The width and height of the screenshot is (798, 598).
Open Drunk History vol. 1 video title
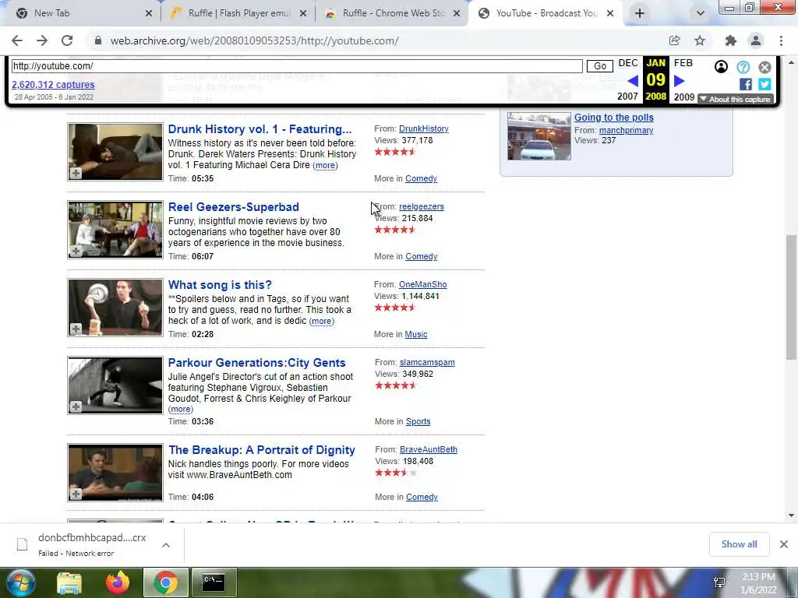tap(260, 129)
